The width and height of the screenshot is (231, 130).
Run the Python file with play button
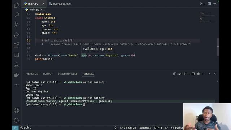[201, 4]
